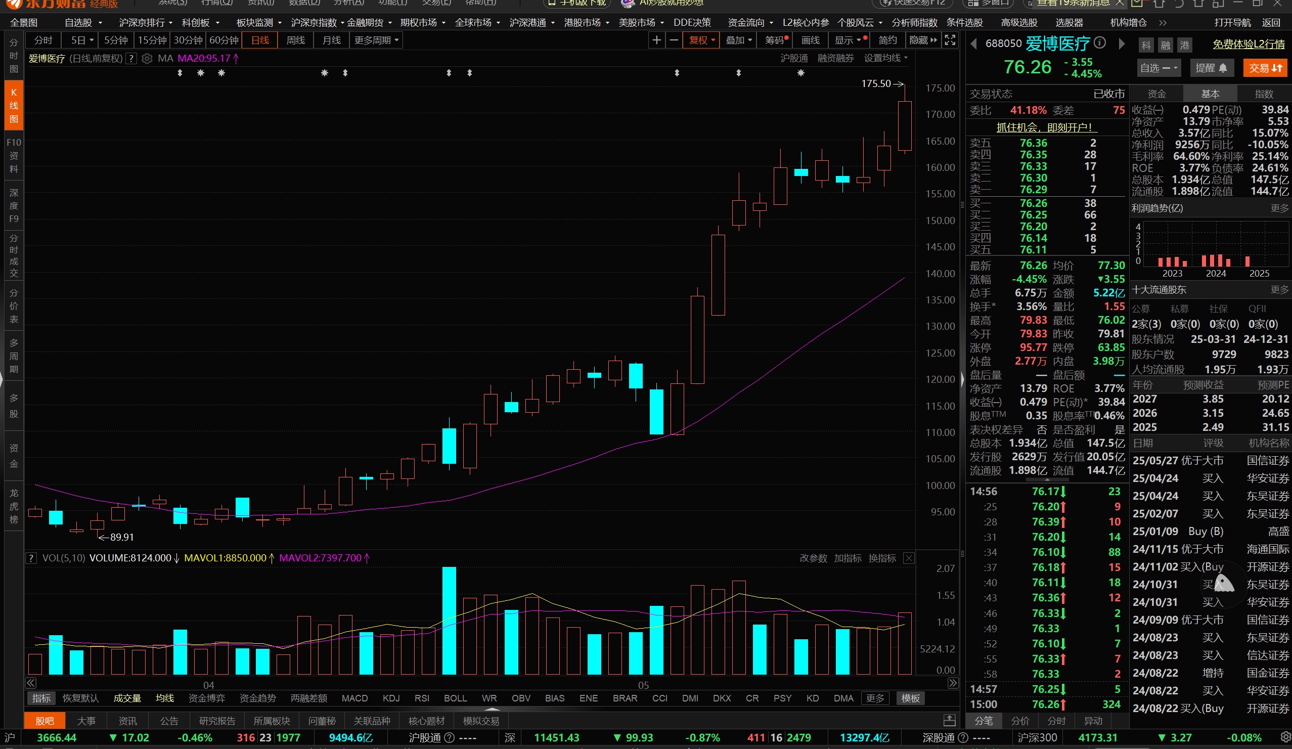Click the 港 badge icon
This screenshot has height=749, width=1292.
point(1184,45)
